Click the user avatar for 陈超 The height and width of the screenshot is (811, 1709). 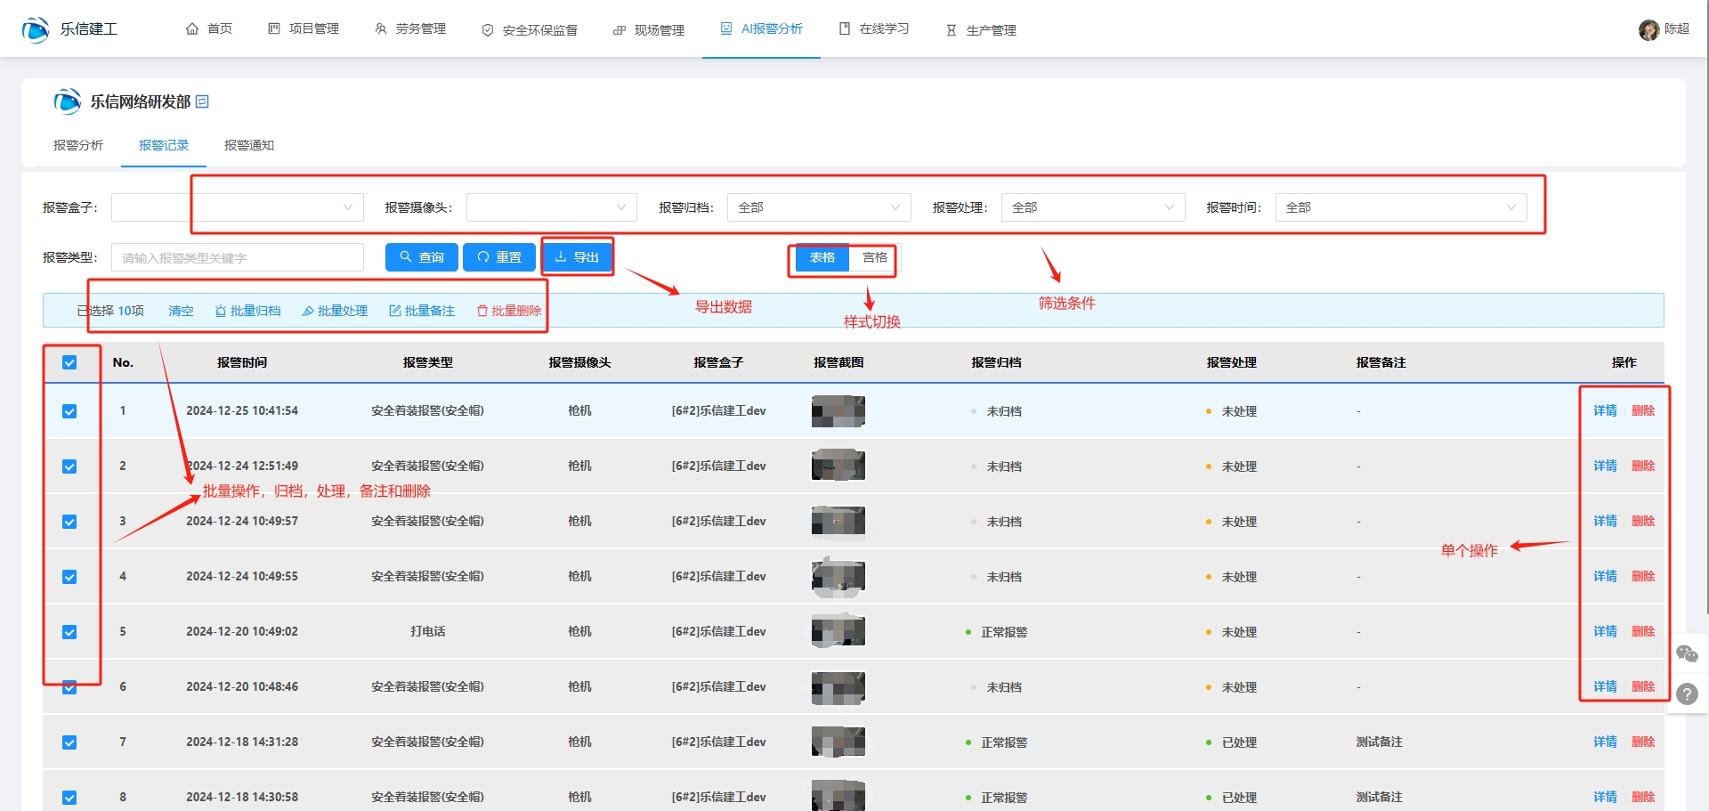point(1648,29)
